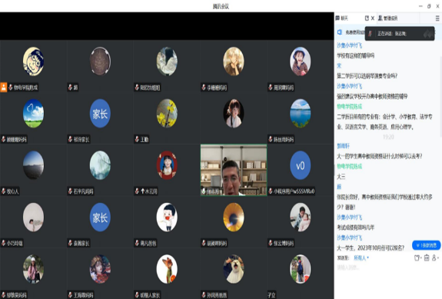
Task: Select the active speaker video tile
Action: coord(234,170)
